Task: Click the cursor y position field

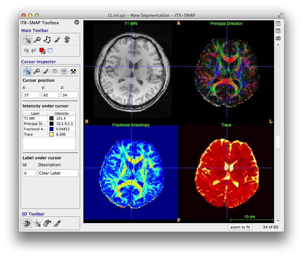Action: click(x=50, y=95)
